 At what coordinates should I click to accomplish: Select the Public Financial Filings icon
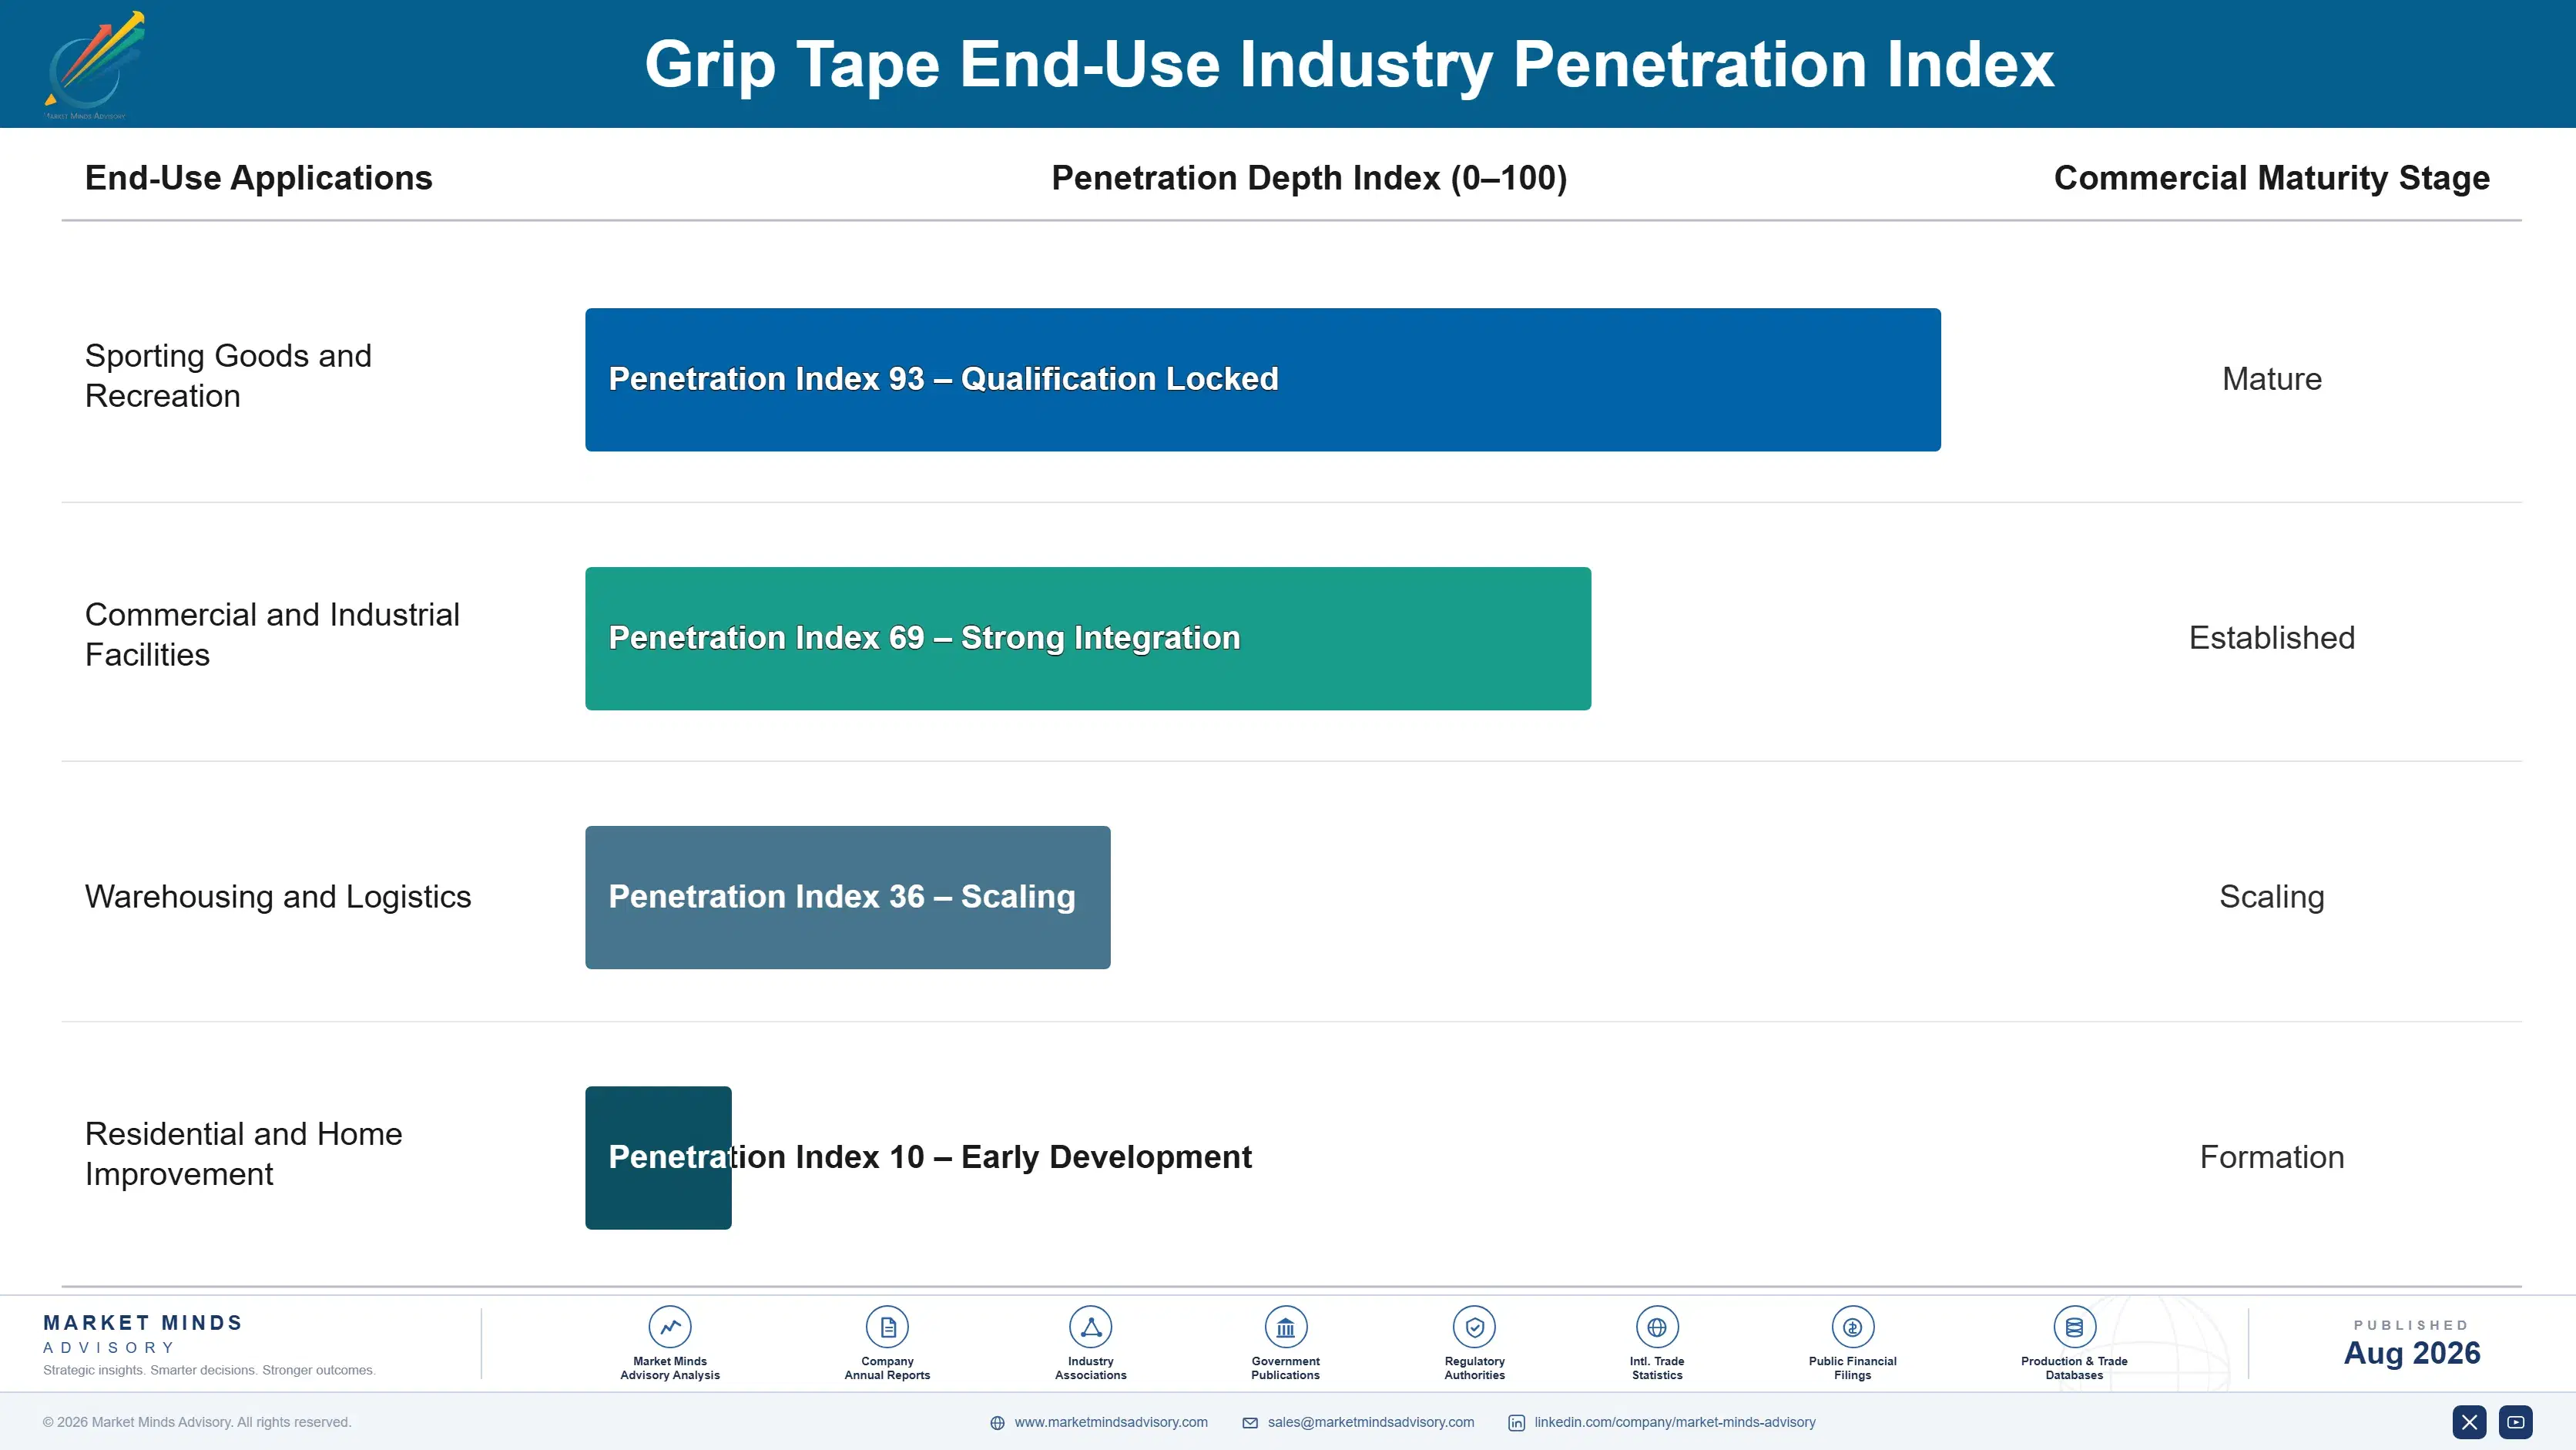(x=1852, y=1327)
